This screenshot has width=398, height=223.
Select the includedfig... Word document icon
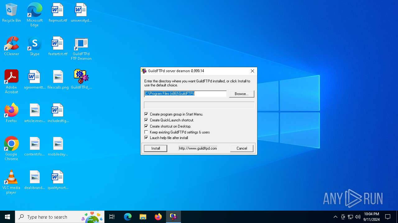coord(58,113)
